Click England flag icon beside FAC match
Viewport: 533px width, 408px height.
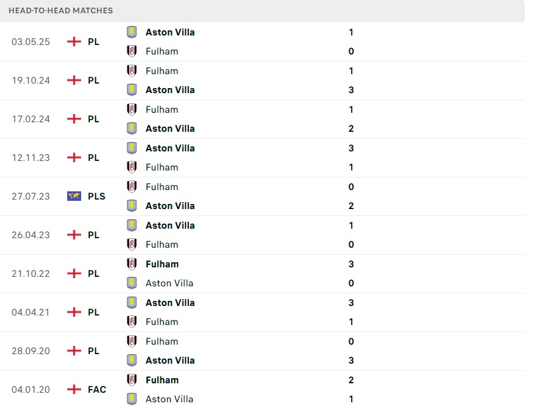click(74, 390)
